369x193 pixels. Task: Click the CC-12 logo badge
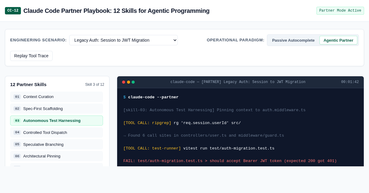coord(13,11)
